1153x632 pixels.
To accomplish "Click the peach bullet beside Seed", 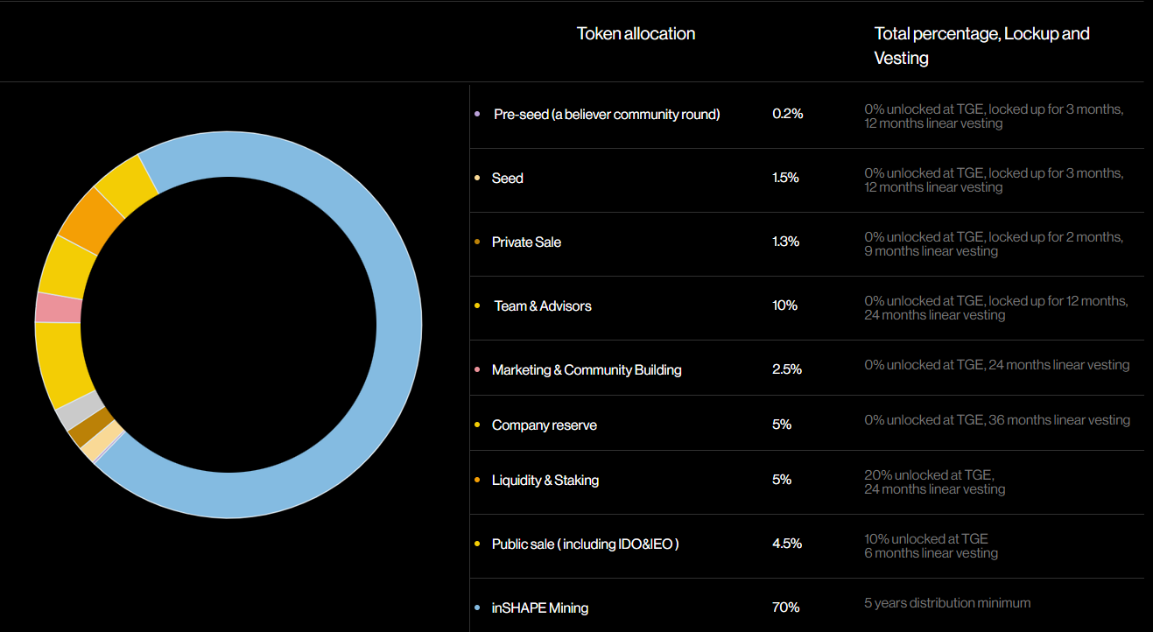I will coord(477,178).
